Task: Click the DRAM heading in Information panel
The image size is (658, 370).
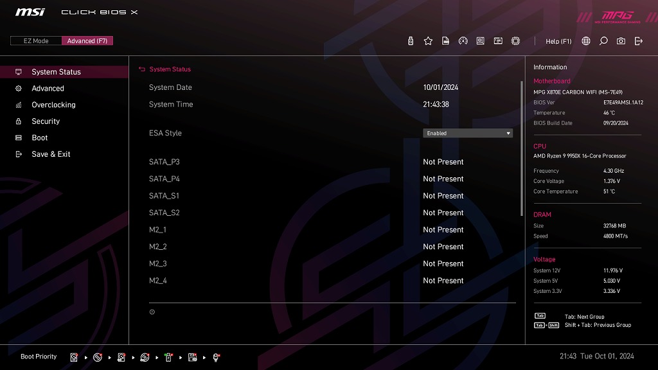Action: point(542,215)
